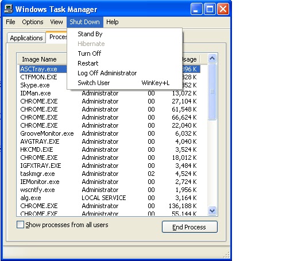Open the File menu
The image size is (294, 261).
10,22
